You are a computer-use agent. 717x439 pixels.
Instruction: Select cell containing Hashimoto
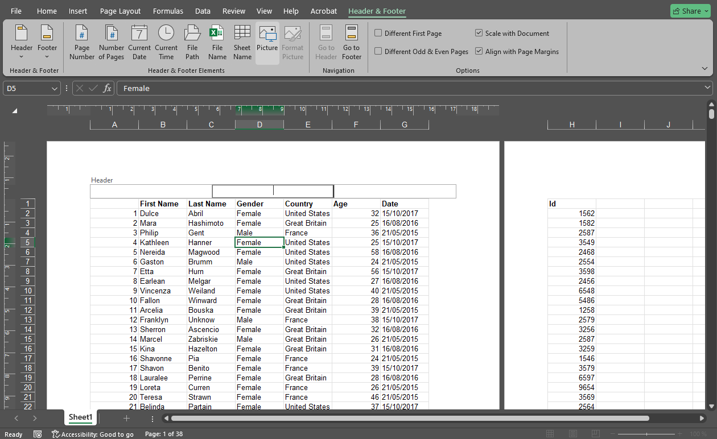[x=211, y=223]
